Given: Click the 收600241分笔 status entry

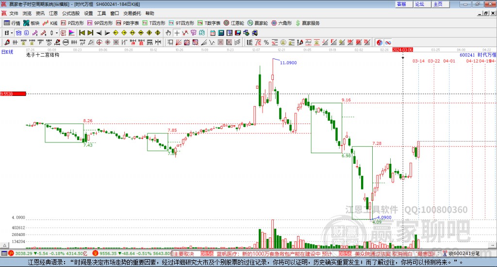Looking at the screenshot, I should pos(464,253).
